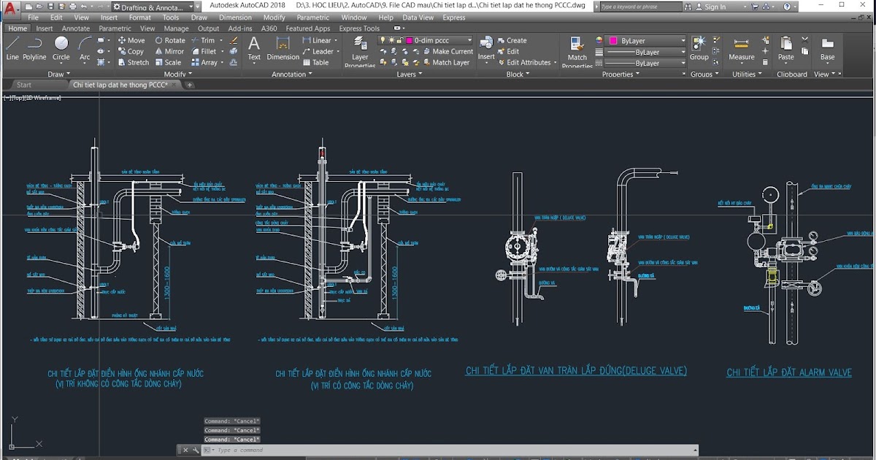Click the Match Properties tool
This screenshot has width=876, height=460.
(577, 50)
